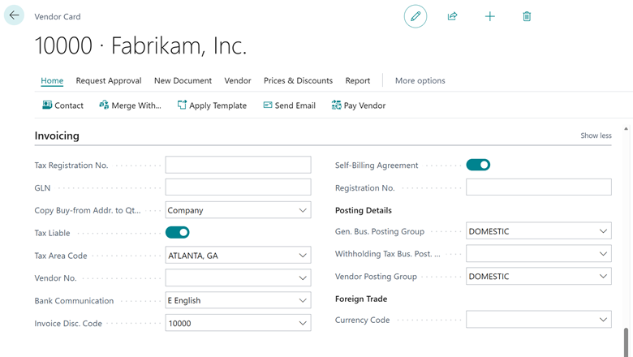Open Withholding Tax Bus. Post. dropdown arrow
This screenshot has height=357, width=633.
[603, 254]
